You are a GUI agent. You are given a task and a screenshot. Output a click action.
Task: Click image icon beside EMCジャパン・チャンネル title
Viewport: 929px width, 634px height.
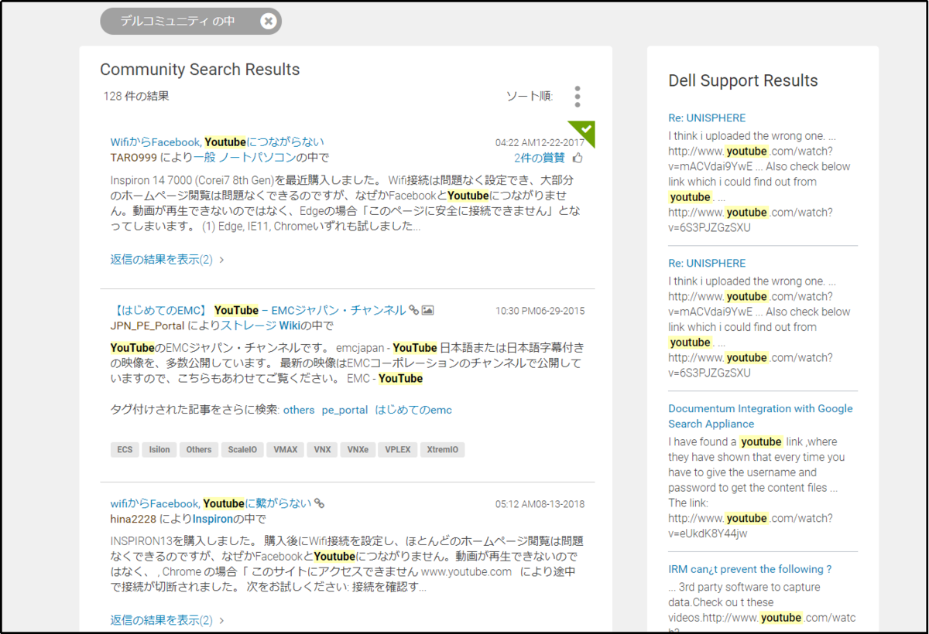coord(427,310)
